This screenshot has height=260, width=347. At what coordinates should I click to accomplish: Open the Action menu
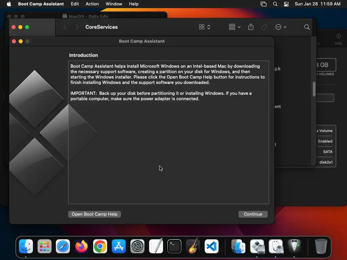click(x=92, y=4)
